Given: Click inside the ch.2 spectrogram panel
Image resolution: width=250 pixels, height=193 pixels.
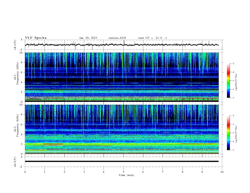Looking at the screenshot, I should point(122,129).
